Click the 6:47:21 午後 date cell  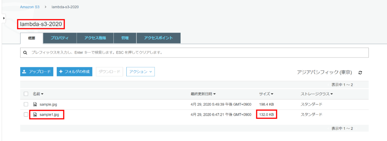click(221, 115)
